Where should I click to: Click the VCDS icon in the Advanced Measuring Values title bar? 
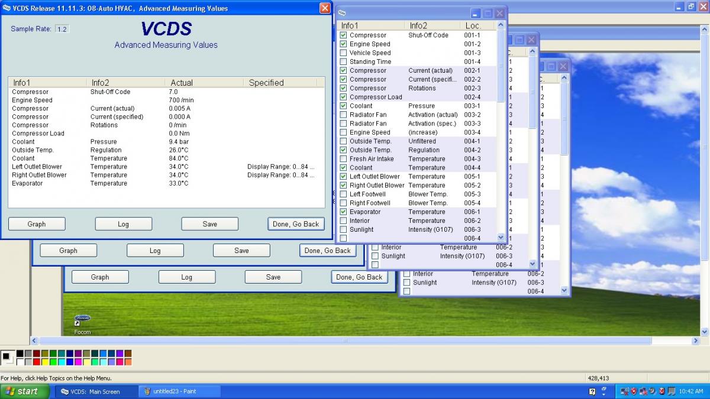[x=7, y=8]
